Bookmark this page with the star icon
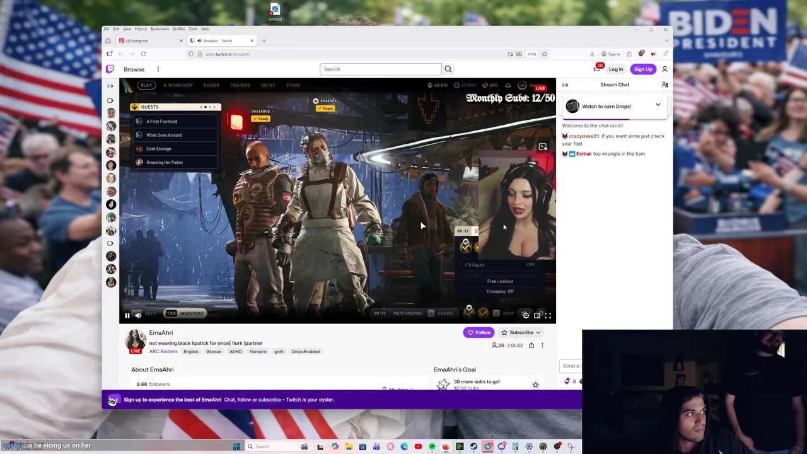The width and height of the screenshot is (807, 454). (x=544, y=54)
